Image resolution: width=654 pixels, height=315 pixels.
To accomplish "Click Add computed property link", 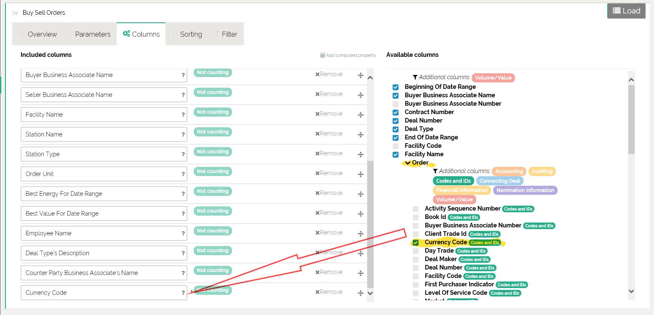I will tap(348, 55).
